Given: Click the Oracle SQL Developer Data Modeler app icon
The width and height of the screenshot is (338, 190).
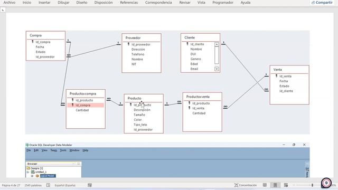Looking at the screenshot, I should pos(27,145).
